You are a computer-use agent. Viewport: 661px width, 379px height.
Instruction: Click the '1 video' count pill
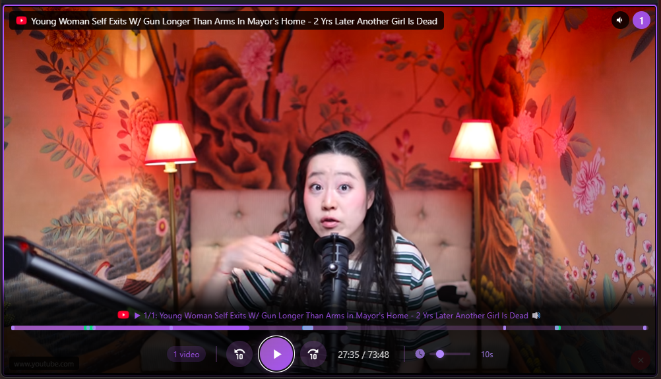coord(186,354)
